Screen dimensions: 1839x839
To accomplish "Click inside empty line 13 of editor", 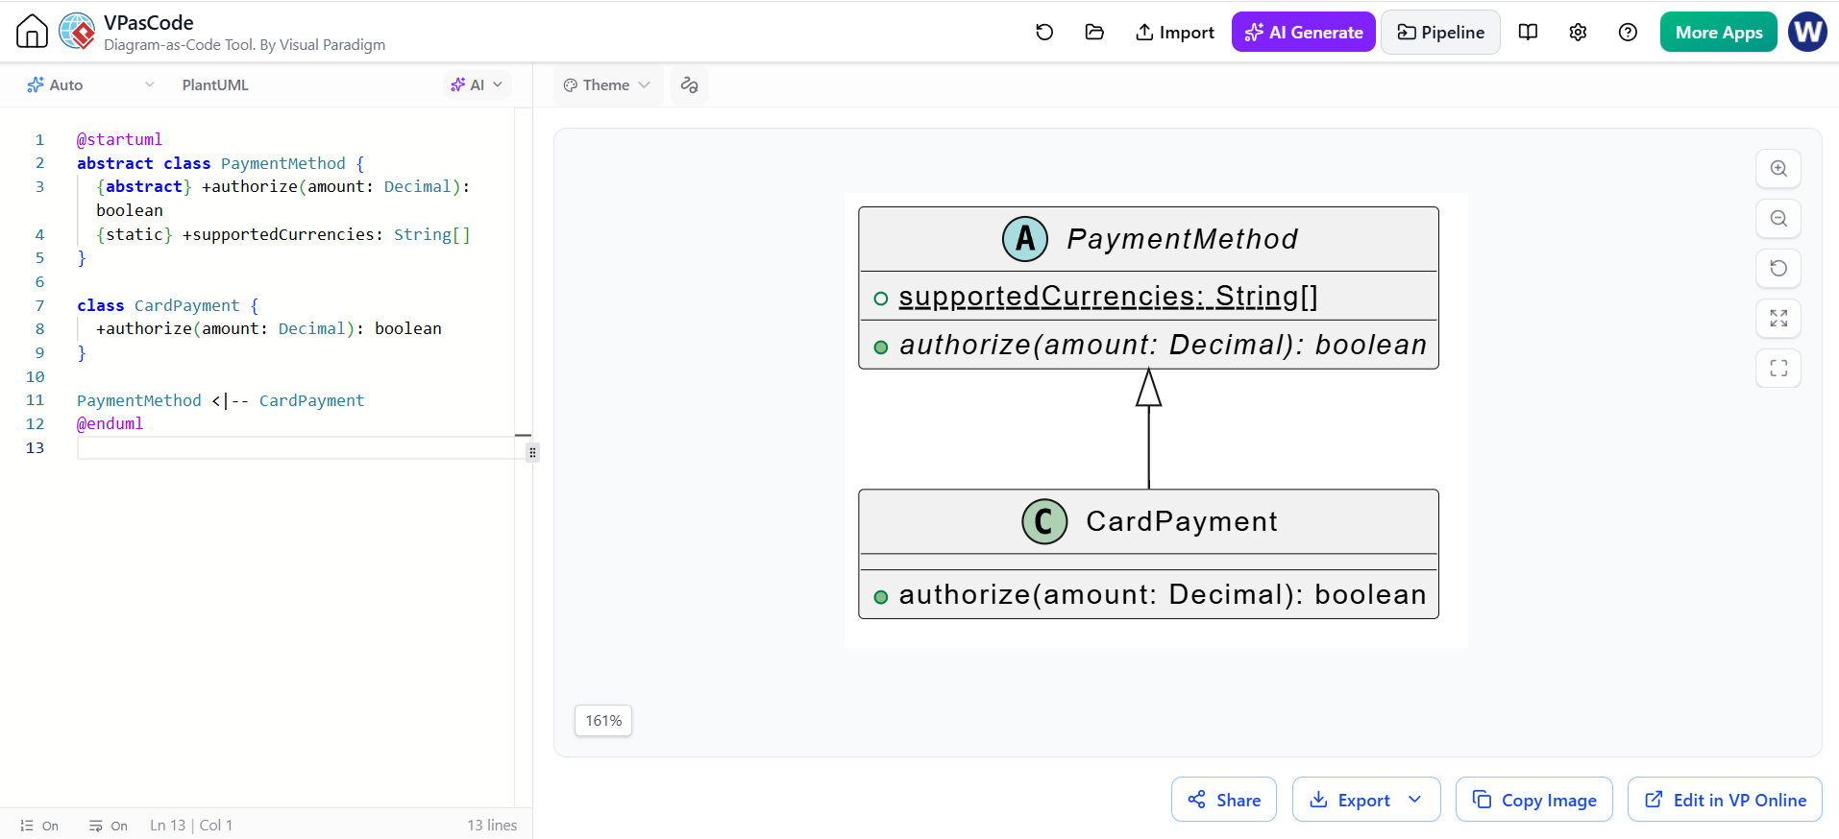I will (x=298, y=447).
